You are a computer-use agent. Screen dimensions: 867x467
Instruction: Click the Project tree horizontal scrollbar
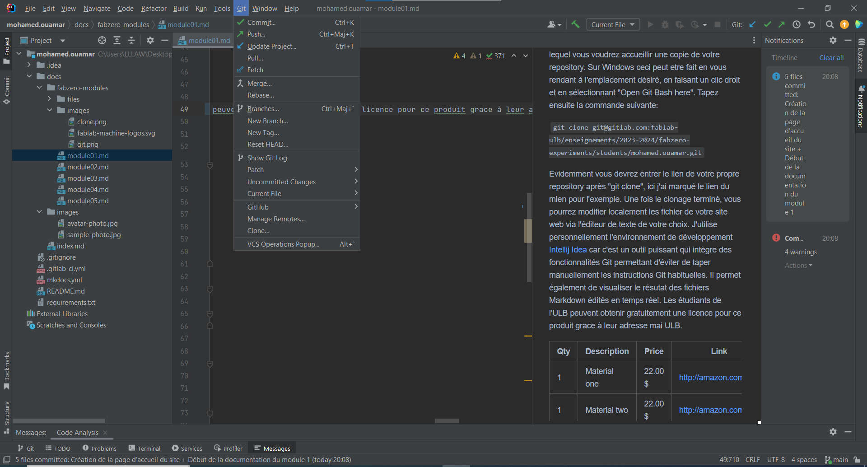tap(59, 420)
